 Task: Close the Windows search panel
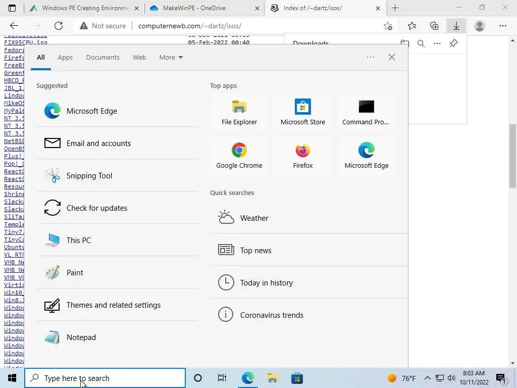391,57
